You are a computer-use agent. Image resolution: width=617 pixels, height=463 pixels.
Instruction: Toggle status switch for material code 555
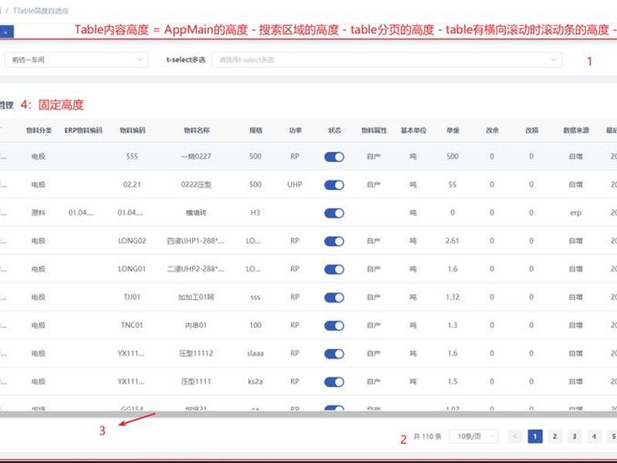coord(334,157)
